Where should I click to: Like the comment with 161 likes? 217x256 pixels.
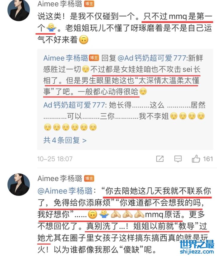tap(196, 159)
